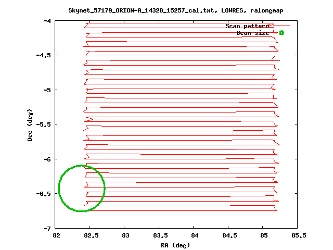This screenshot has height=250, width=333.
Task: Click the x-axis tick label 85
Action: click(264, 235)
